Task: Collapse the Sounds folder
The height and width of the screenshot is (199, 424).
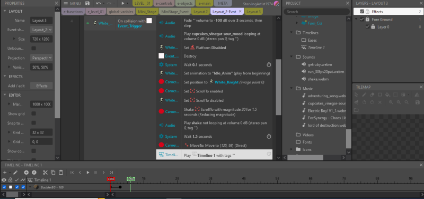Action: [x=291, y=57]
